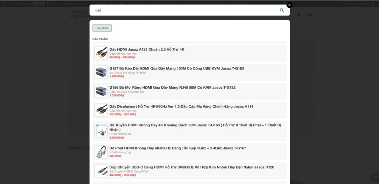Click price 1.320.000₫
This screenshot has width=379, height=184.
(117, 95)
